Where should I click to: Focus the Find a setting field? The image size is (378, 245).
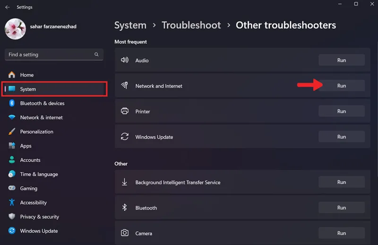pyautogui.click(x=54, y=54)
